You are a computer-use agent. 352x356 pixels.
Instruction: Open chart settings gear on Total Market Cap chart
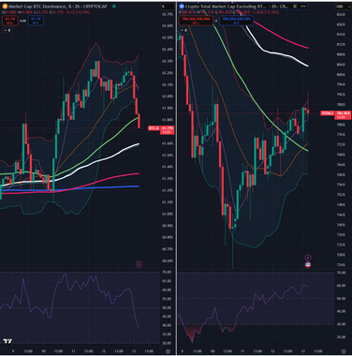pos(344,351)
